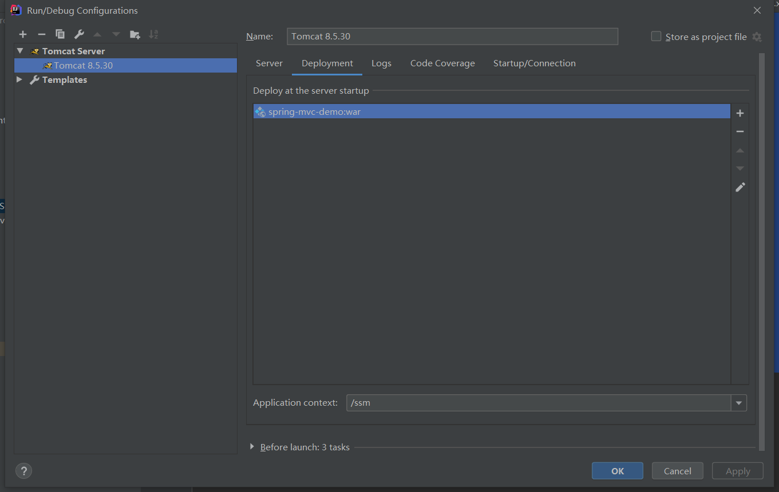Click Tomcat icon beside Tomcat Server node
The height and width of the screenshot is (492, 779).
35,51
